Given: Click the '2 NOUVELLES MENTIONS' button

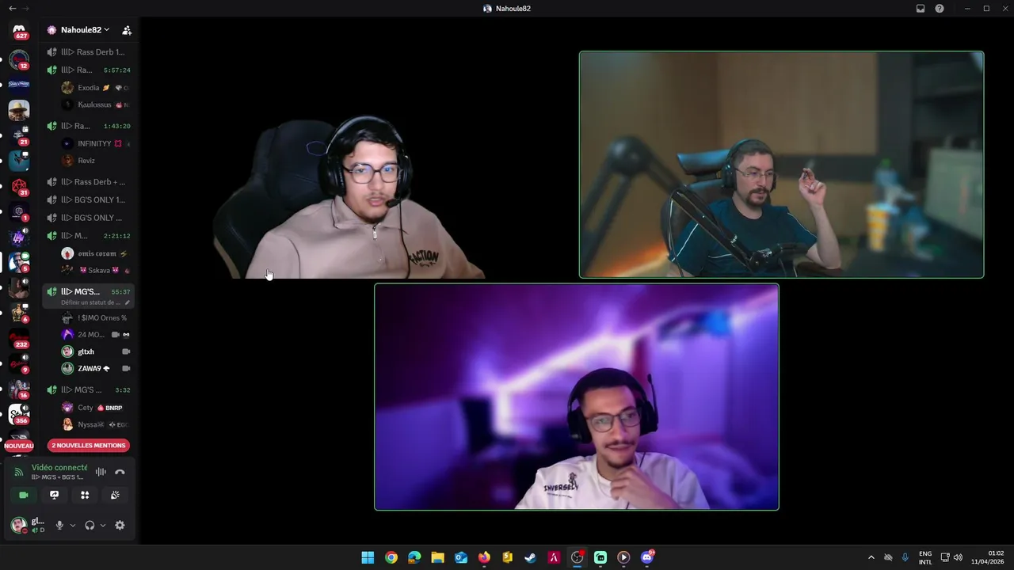Looking at the screenshot, I should tap(89, 445).
